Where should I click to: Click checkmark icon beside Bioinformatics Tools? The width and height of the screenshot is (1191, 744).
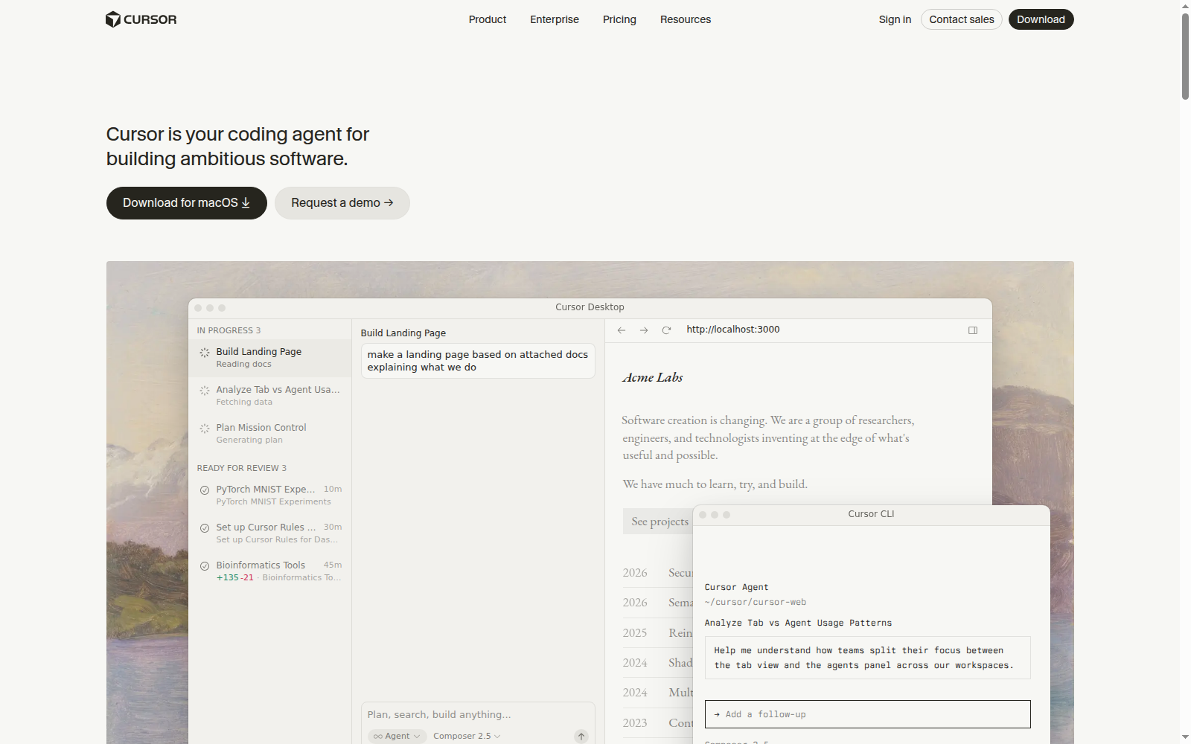tap(205, 566)
